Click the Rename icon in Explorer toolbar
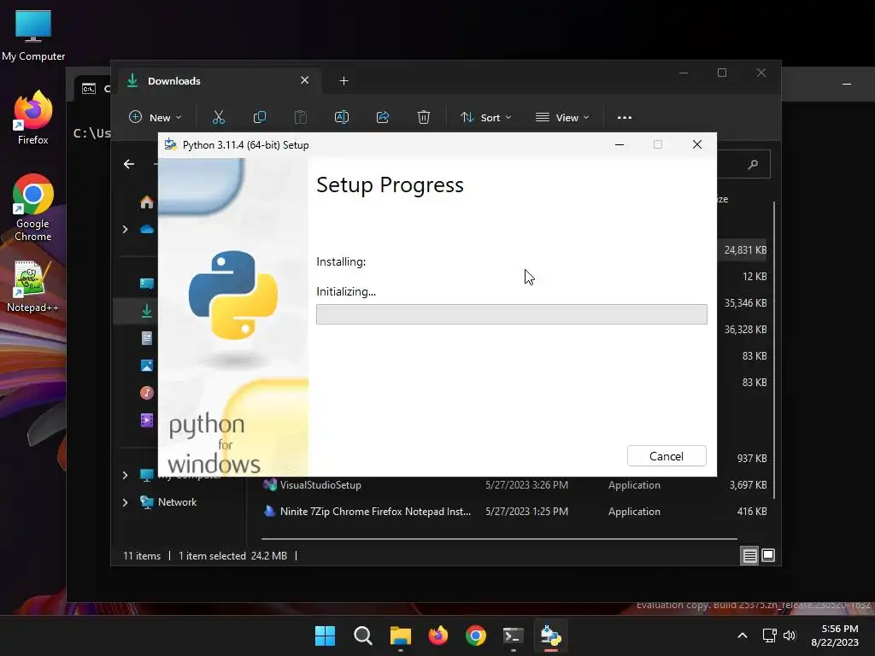The image size is (875, 656). [342, 117]
